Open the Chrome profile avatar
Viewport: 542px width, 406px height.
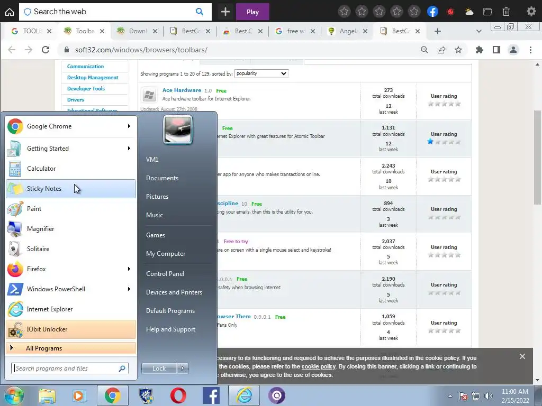(513, 50)
